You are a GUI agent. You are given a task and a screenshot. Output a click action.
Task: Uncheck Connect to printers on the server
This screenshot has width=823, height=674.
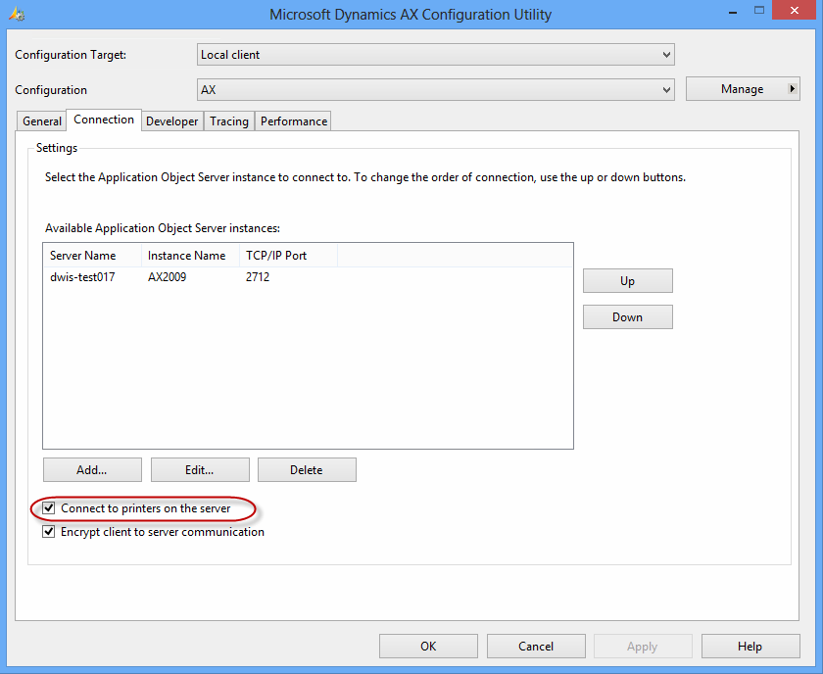click(x=49, y=508)
